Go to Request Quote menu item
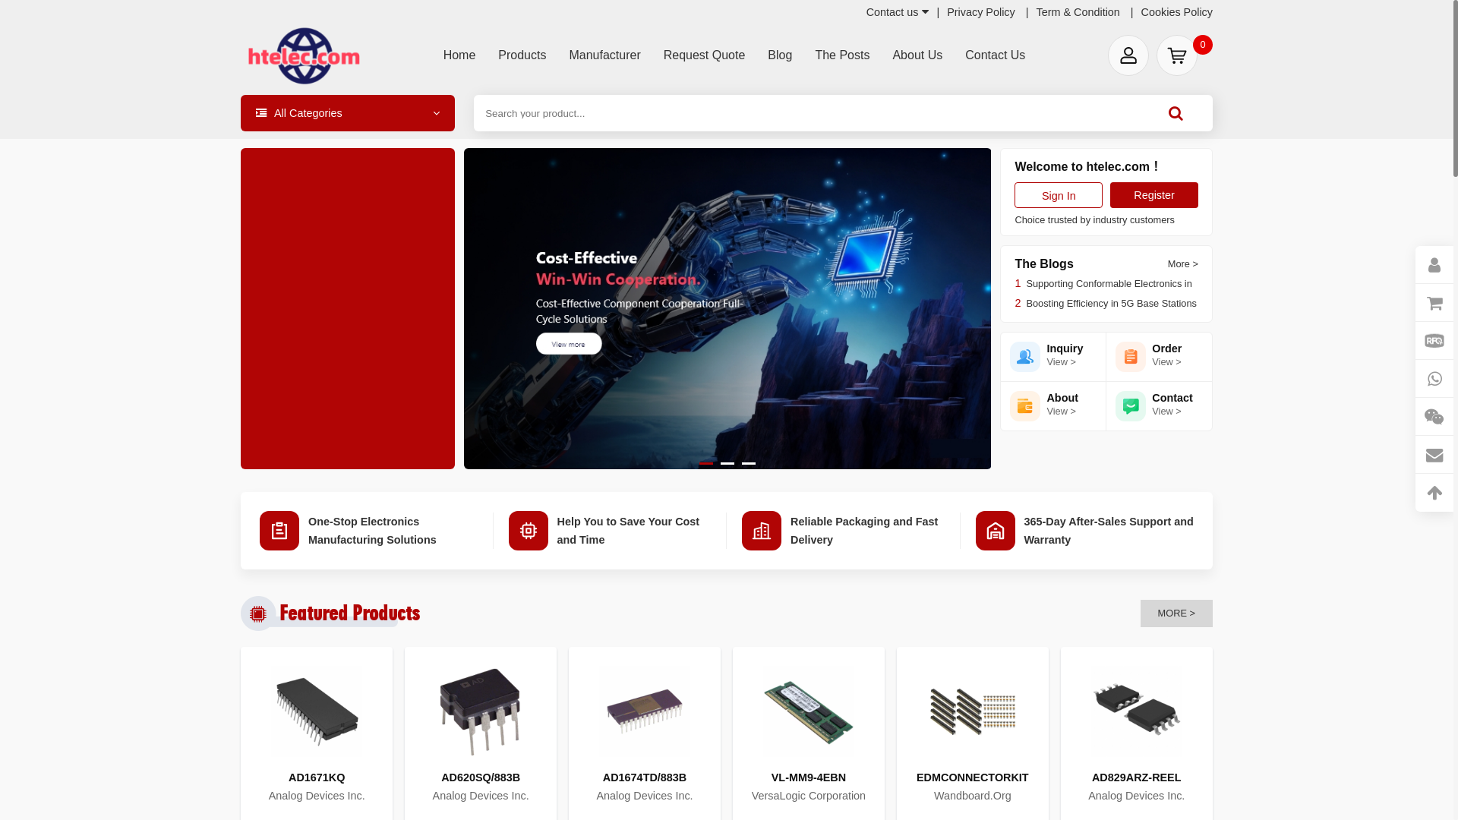 (x=704, y=55)
